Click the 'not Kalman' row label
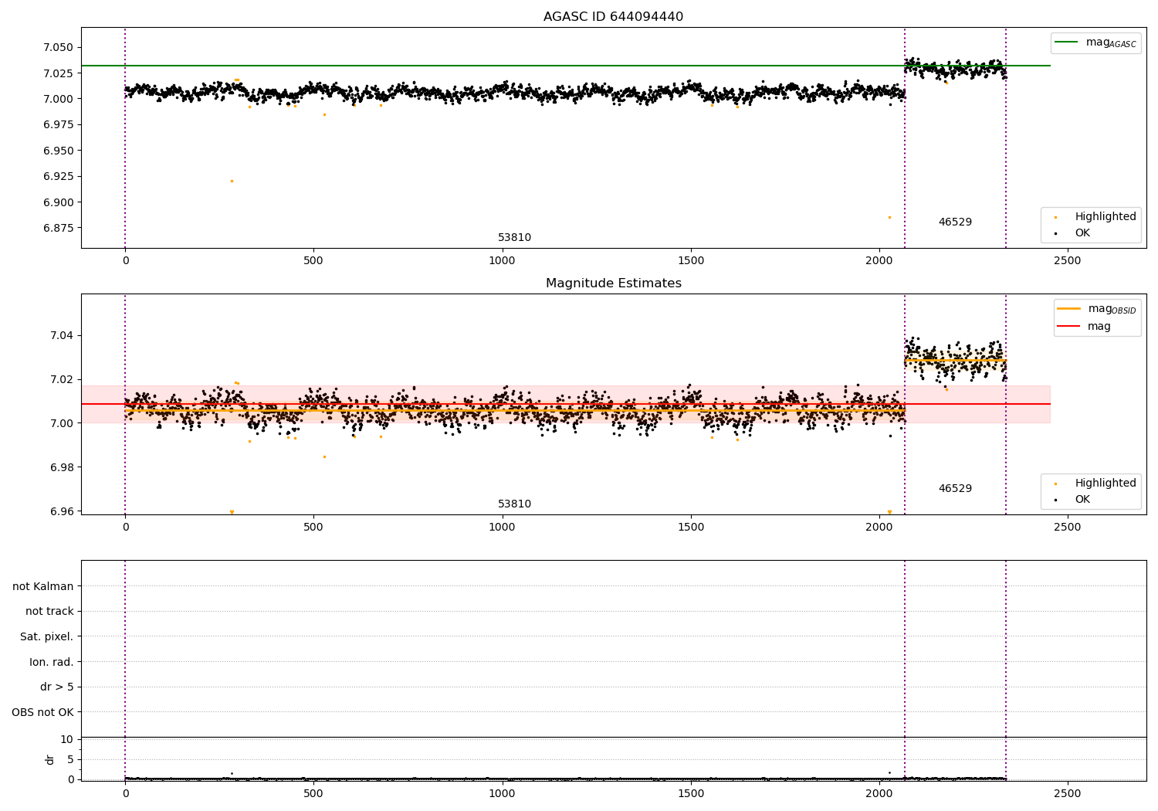1158x811 pixels. click(43, 586)
